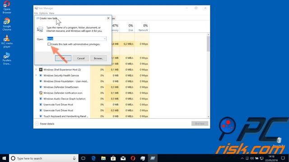This screenshot has height=162, width=289.
Task: Click the network icon in system tray
Action: click(261, 158)
